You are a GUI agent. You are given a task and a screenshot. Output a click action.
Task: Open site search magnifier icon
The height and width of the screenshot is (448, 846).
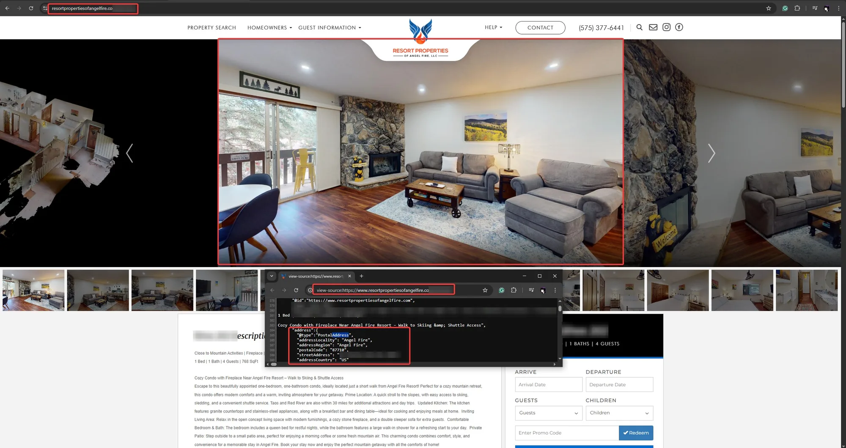coord(640,27)
